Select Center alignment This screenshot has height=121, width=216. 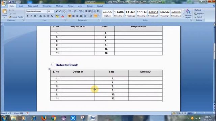[74, 16]
